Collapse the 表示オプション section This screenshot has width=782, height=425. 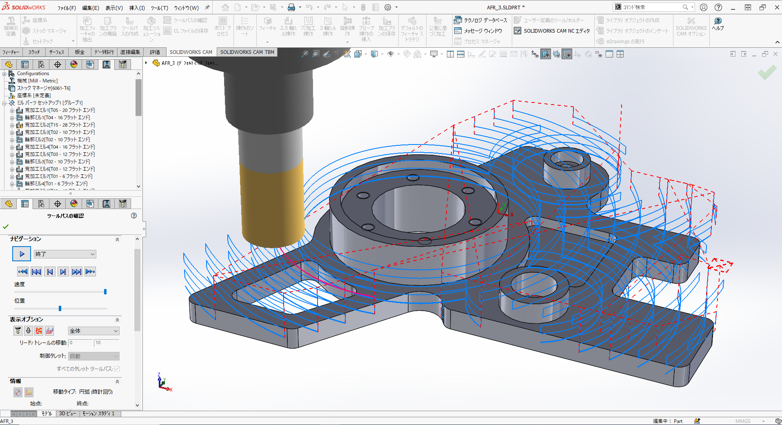(x=117, y=320)
